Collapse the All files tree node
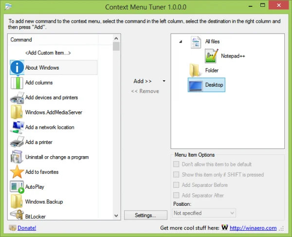 click(x=181, y=41)
